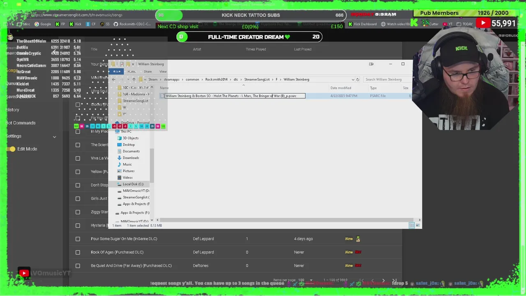This screenshot has height=296, width=526.
Task: Click the Explorer back arrow
Action: (x=114, y=79)
